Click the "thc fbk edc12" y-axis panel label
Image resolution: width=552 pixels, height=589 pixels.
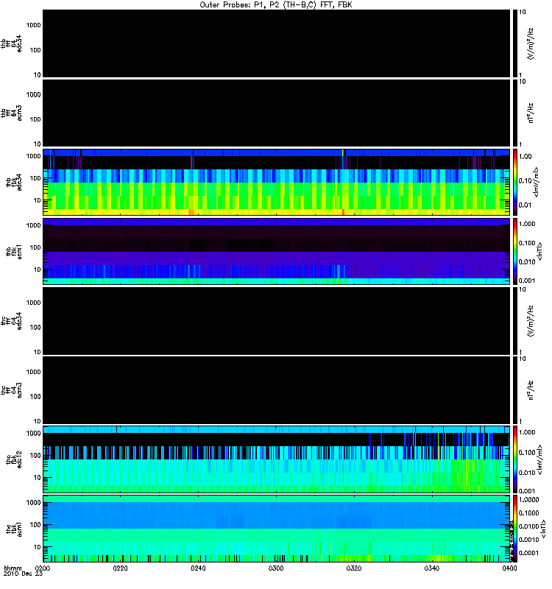point(14,459)
